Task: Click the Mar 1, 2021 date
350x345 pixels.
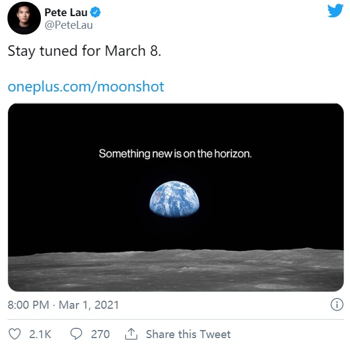Action: tap(89, 305)
